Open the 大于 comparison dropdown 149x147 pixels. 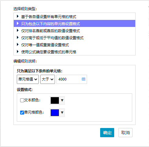click(x=48, y=79)
